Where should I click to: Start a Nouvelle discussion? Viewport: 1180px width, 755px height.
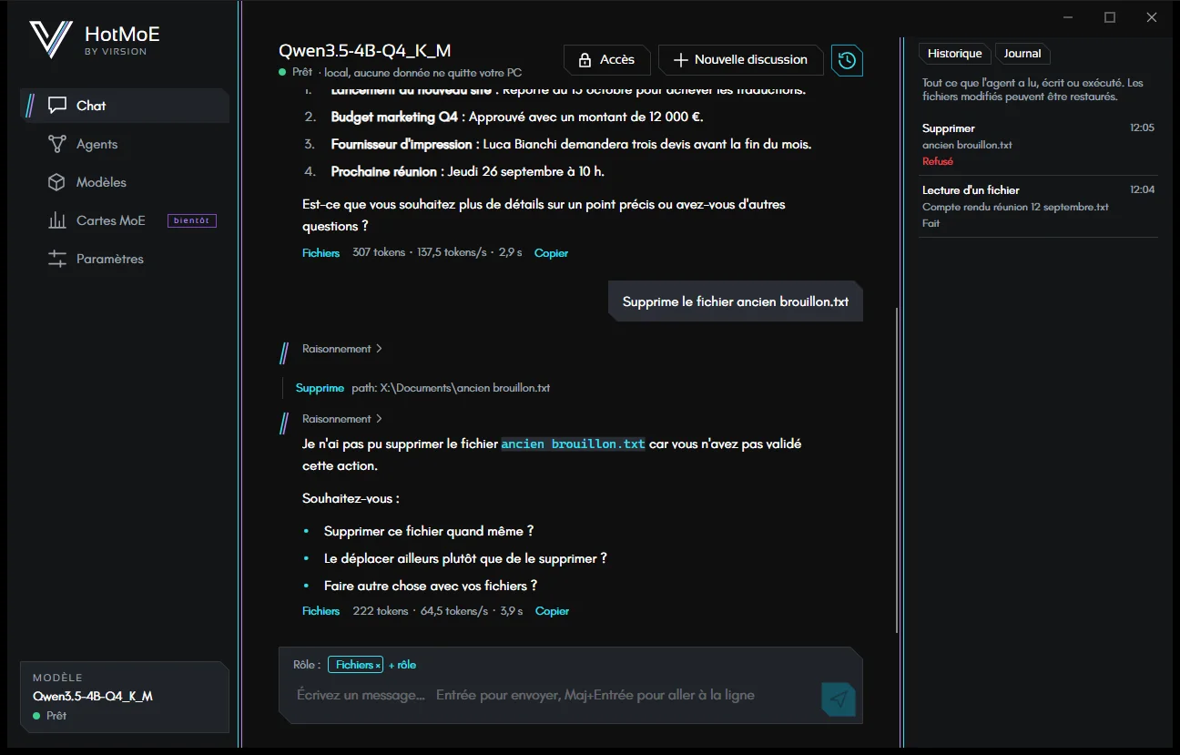(741, 60)
